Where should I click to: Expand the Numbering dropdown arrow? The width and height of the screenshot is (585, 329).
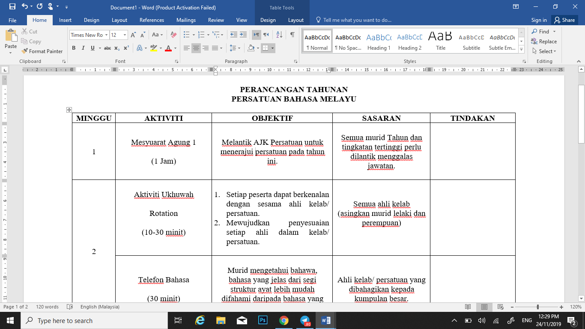tap(207, 35)
